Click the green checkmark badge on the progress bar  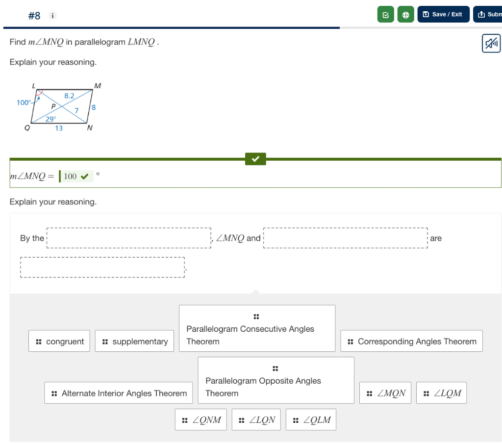[x=255, y=159]
